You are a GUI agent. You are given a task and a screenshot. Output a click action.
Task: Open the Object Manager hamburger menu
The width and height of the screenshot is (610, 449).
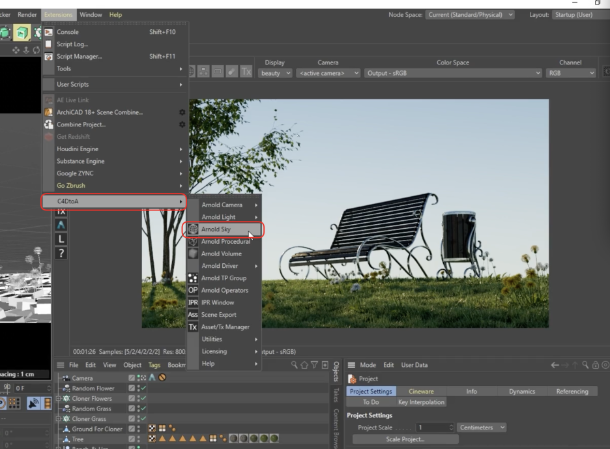click(61, 365)
